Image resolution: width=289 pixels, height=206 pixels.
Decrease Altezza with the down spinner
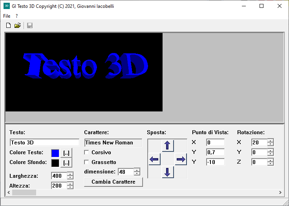(x=70, y=187)
